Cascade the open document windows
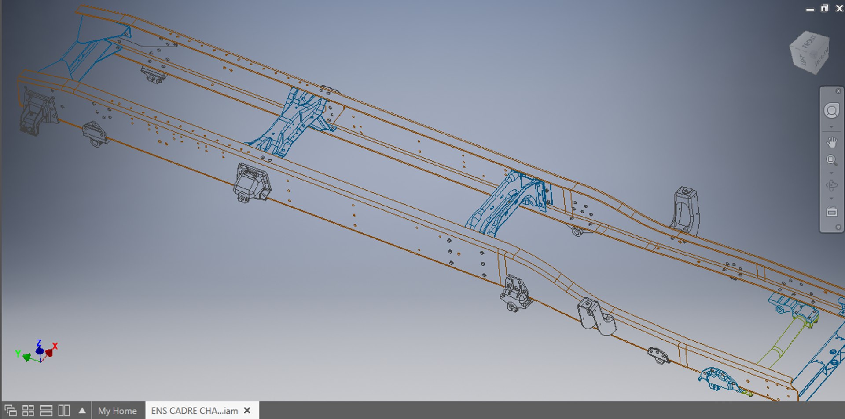The image size is (845, 419). coord(11,411)
